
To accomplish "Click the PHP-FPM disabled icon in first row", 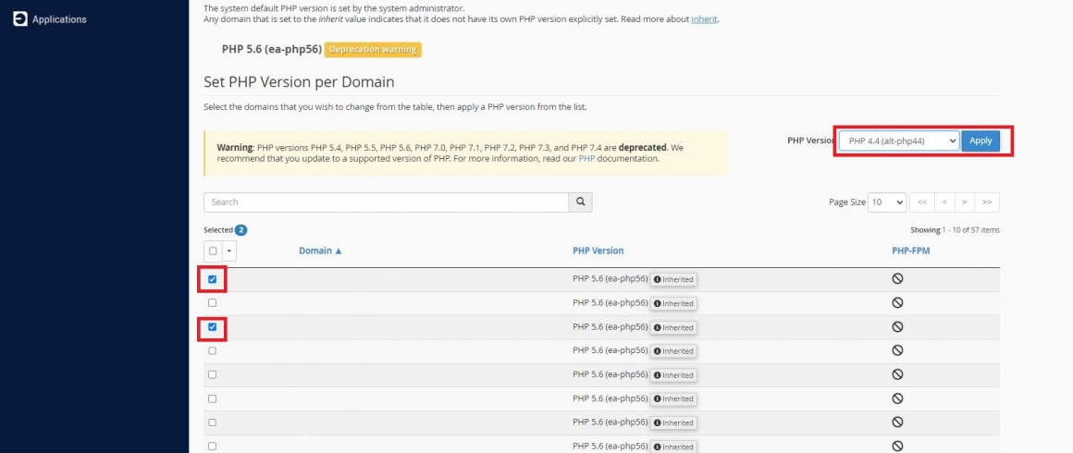I will pos(898,278).
